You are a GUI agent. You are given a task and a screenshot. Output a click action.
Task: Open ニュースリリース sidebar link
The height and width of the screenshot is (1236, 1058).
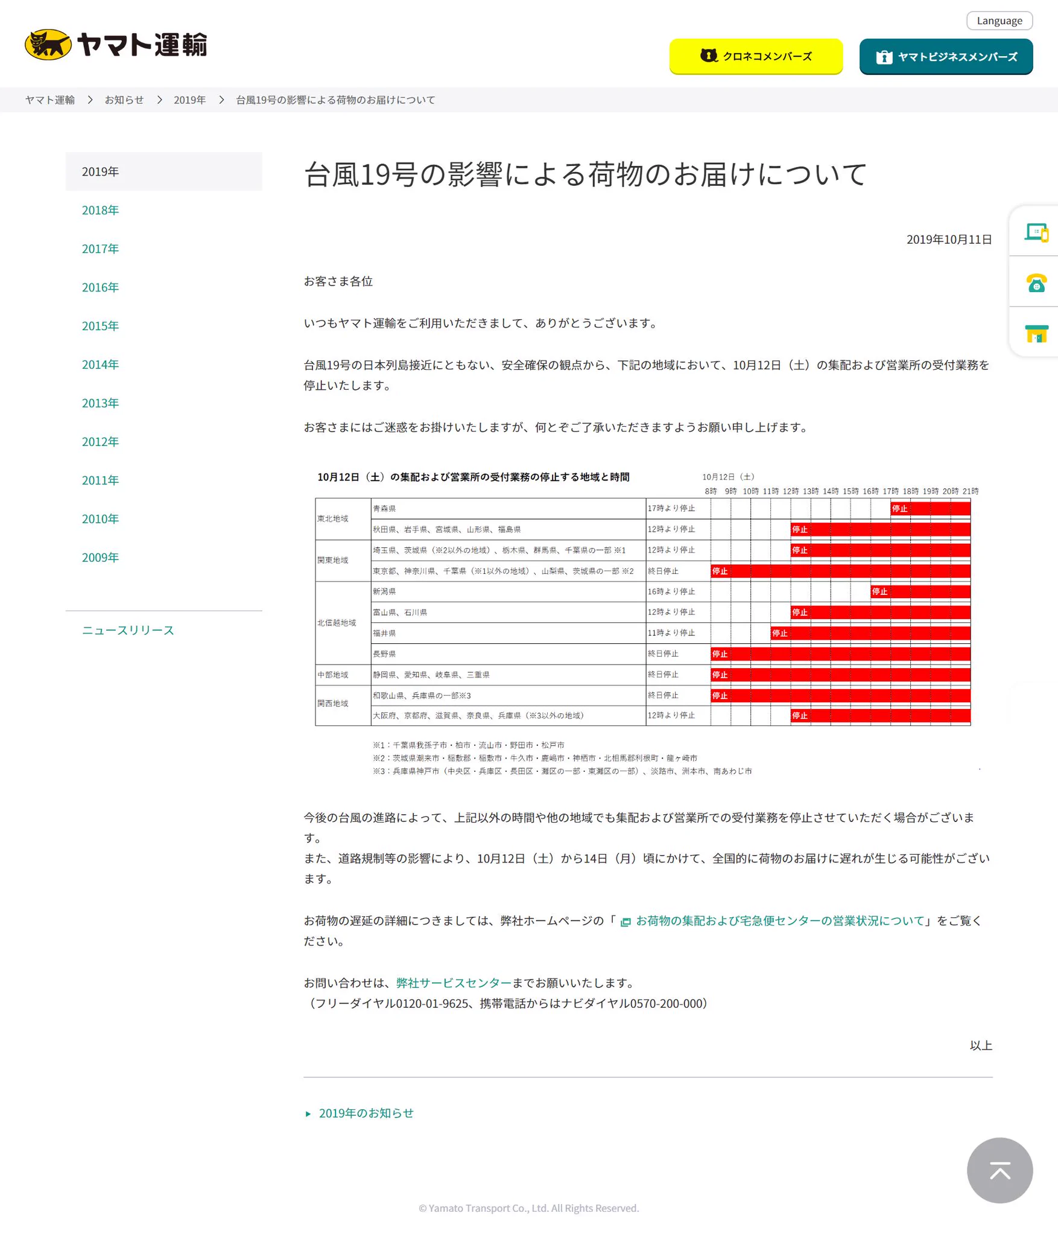coord(128,630)
